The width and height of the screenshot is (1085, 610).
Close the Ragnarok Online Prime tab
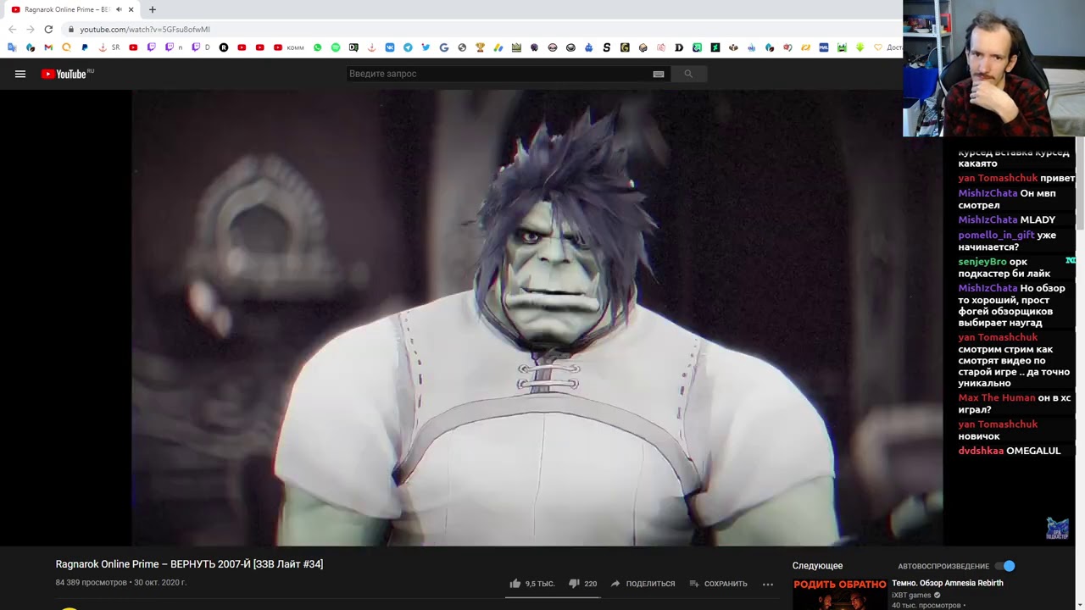coord(131,9)
